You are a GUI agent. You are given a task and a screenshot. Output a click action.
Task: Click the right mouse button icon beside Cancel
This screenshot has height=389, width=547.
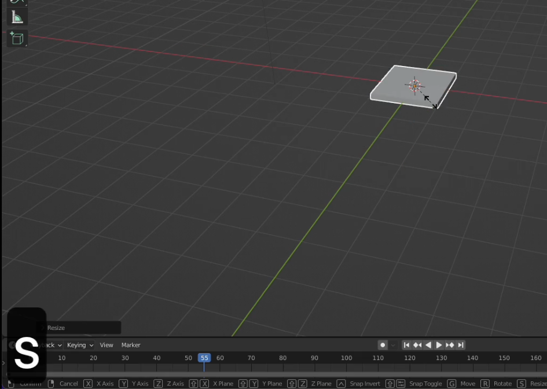51,384
